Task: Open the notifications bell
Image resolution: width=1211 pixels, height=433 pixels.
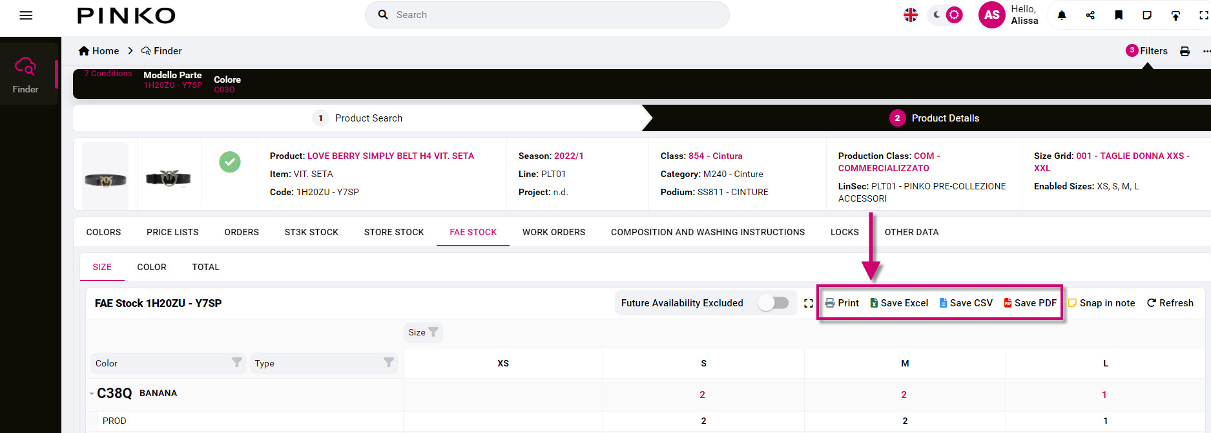Action: point(1062,15)
